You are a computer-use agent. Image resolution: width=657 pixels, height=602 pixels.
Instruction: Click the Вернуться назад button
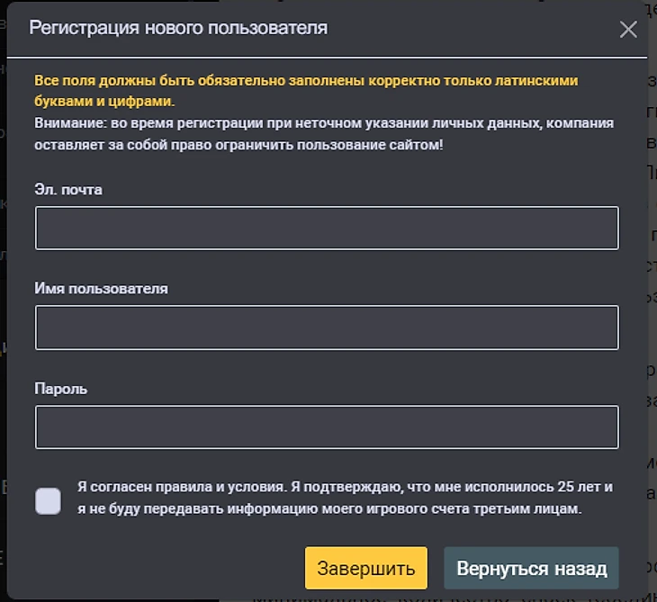point(531,569)
